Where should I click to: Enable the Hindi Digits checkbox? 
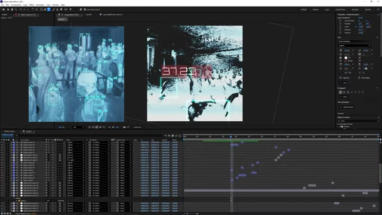point(359,78)
